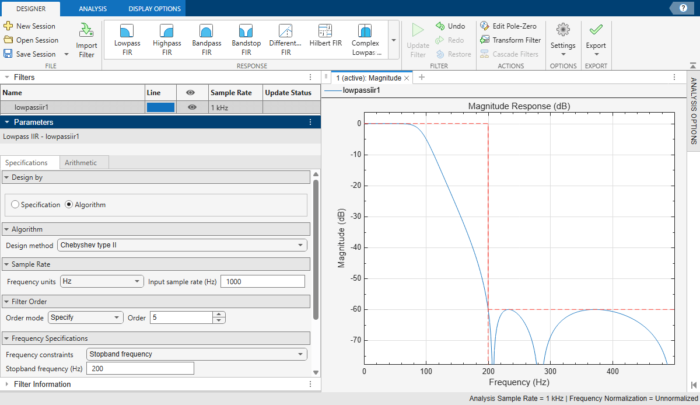Click Undo in the Filter section

(x=450, y=26)
